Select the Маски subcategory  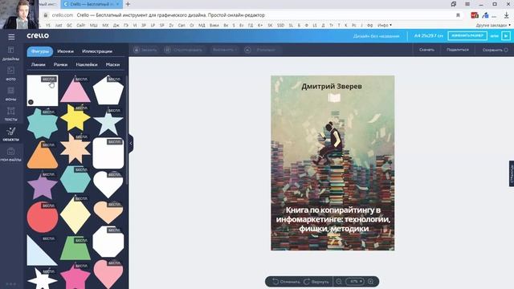[112, 64]
